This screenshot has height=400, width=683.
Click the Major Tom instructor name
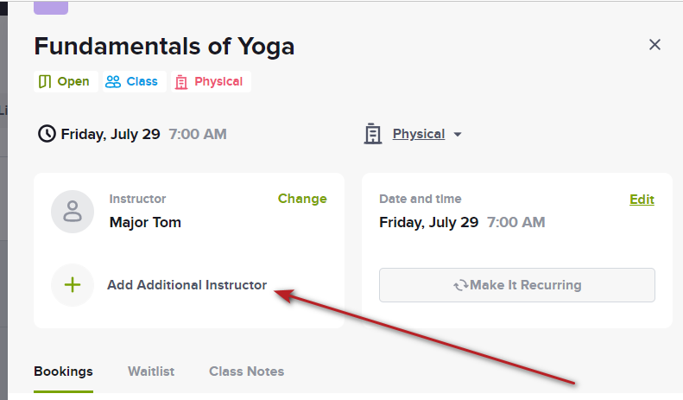pyautogui.click(x=145, y=222)
